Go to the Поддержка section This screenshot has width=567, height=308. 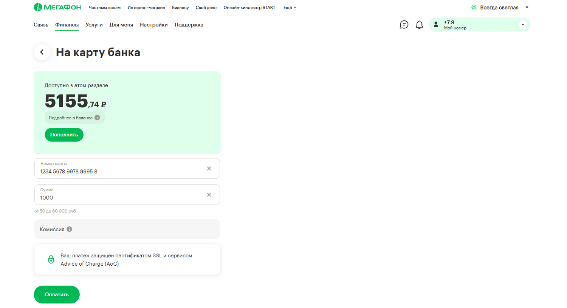(189, 25)
